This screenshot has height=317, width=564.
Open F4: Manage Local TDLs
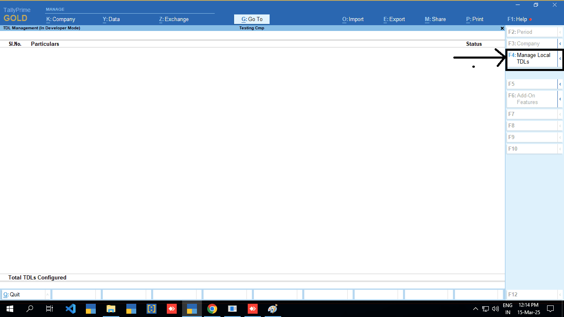click(532, 58)
